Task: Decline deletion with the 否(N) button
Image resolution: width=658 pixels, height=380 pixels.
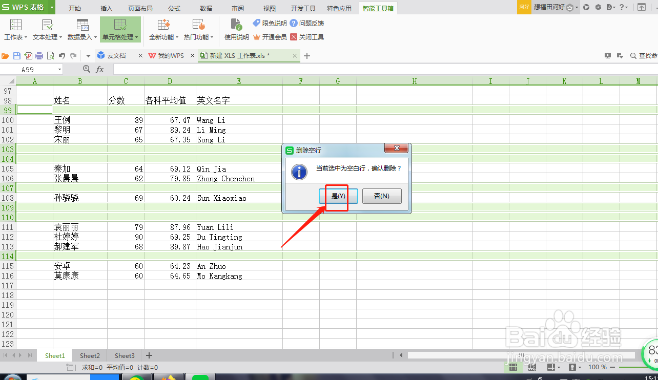Action: pos(382,196)
